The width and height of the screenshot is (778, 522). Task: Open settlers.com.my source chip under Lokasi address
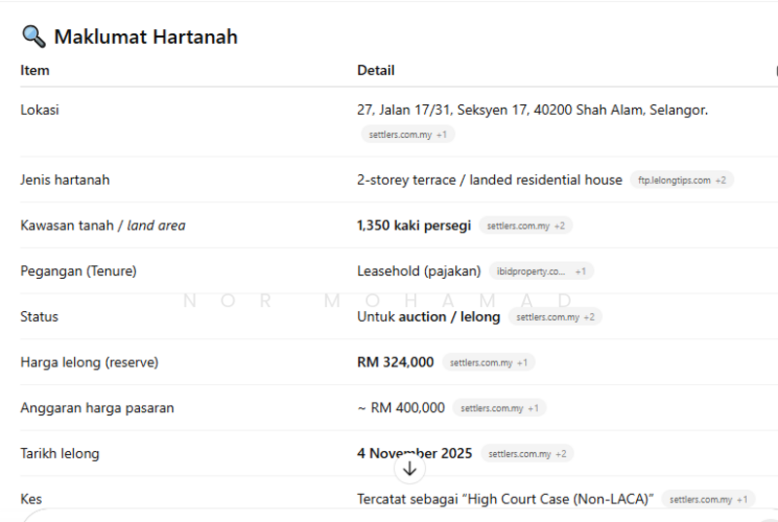click(x=407, y=134)
